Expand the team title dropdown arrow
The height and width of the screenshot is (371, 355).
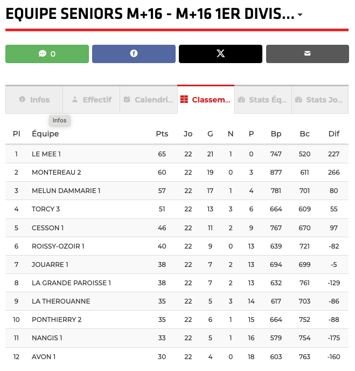[300, 15]
